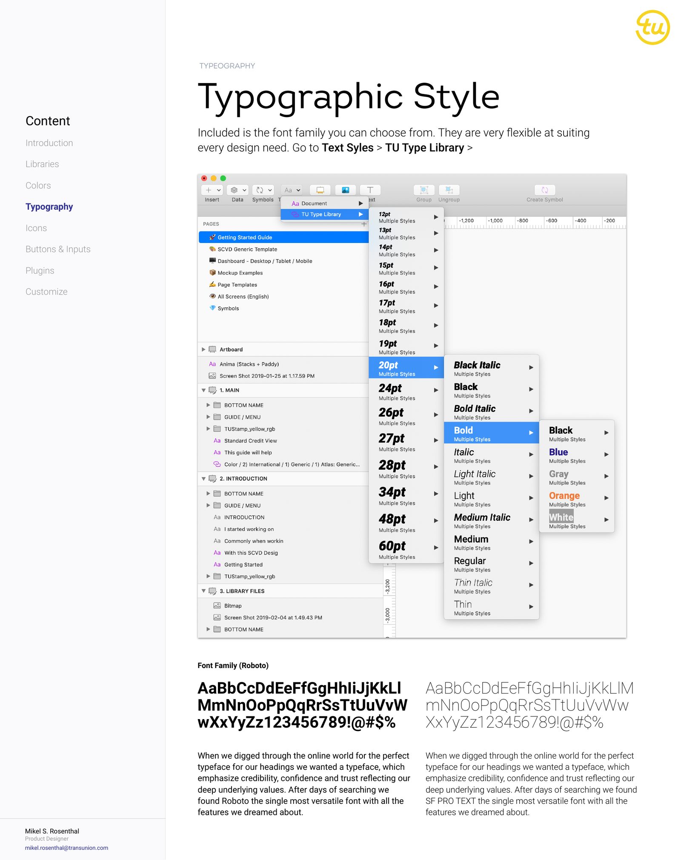Open Buttons & Inputs section
Screen dimensions: 681x860
tap(58, 249)
